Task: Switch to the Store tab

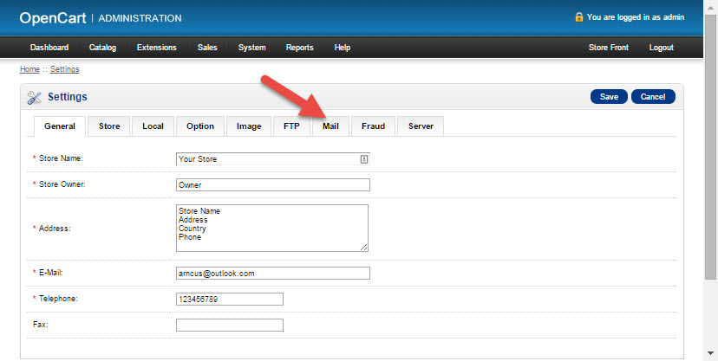Action: click(x=109, y=126)
